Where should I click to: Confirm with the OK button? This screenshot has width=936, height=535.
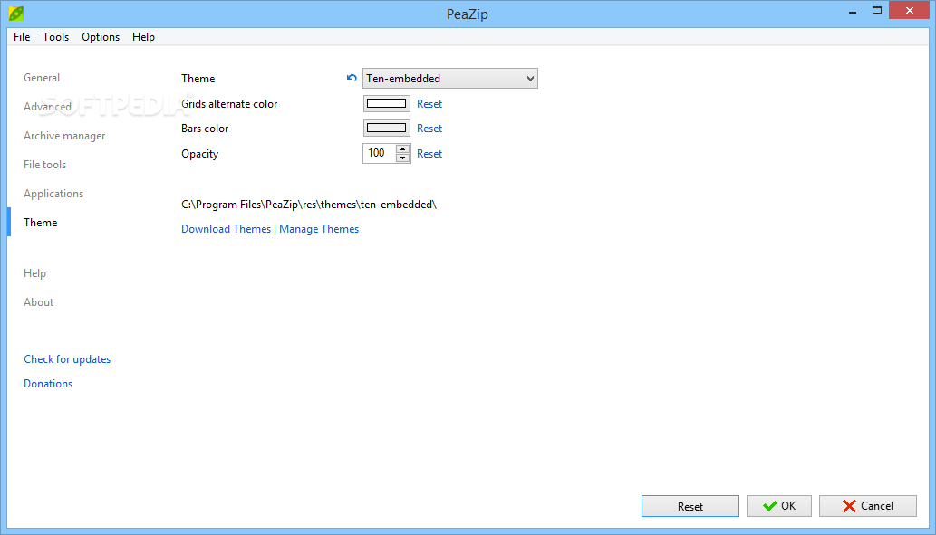click(779, 506)
